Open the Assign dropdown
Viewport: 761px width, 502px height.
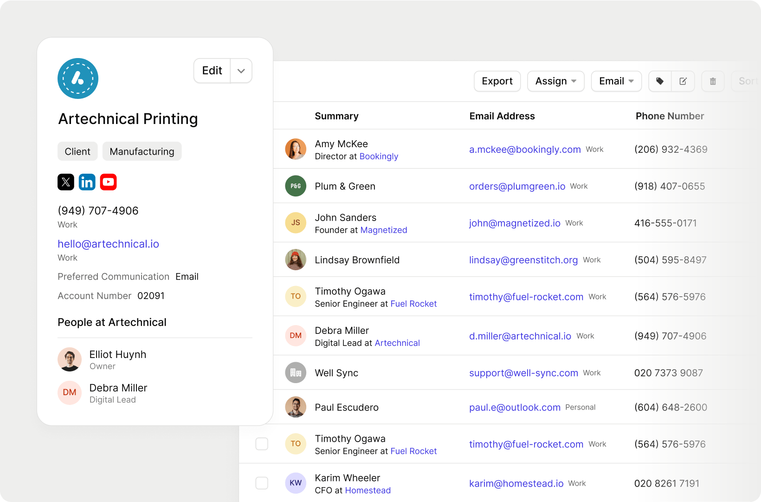(x=555, y=81)
